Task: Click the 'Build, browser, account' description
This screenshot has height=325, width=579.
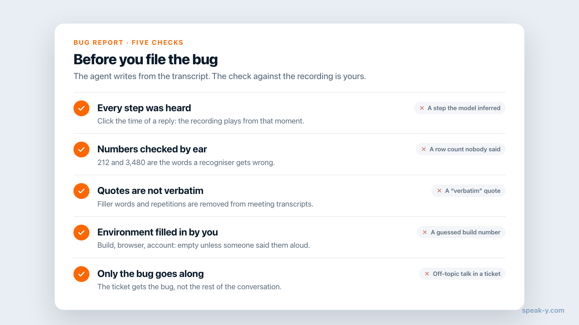Action: point(204,245)
